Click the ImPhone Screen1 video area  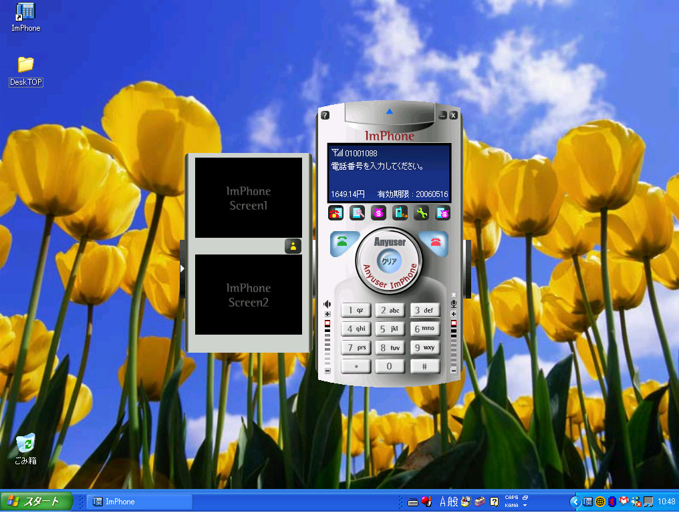(x=249, y=198)
